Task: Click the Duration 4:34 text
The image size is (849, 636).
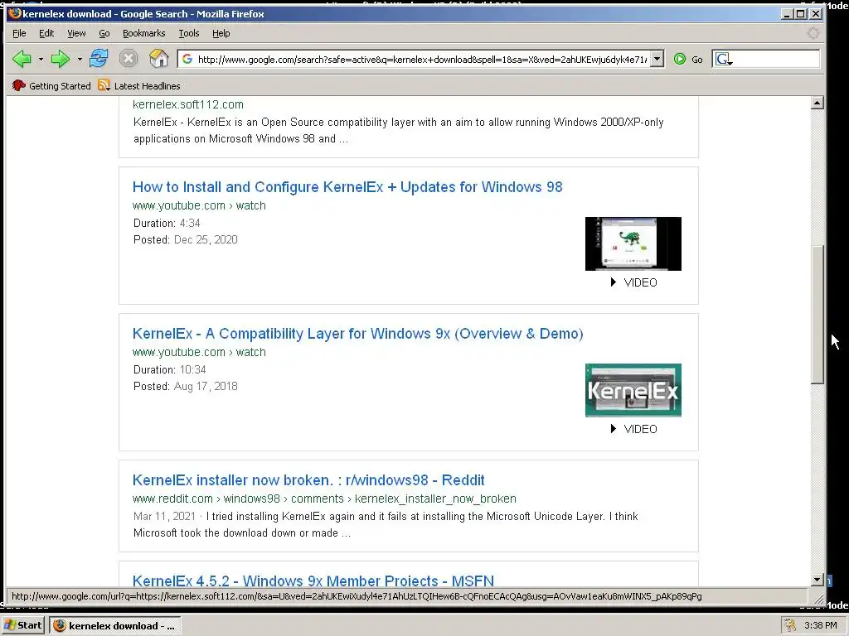Action: click(x=167, y=223)
